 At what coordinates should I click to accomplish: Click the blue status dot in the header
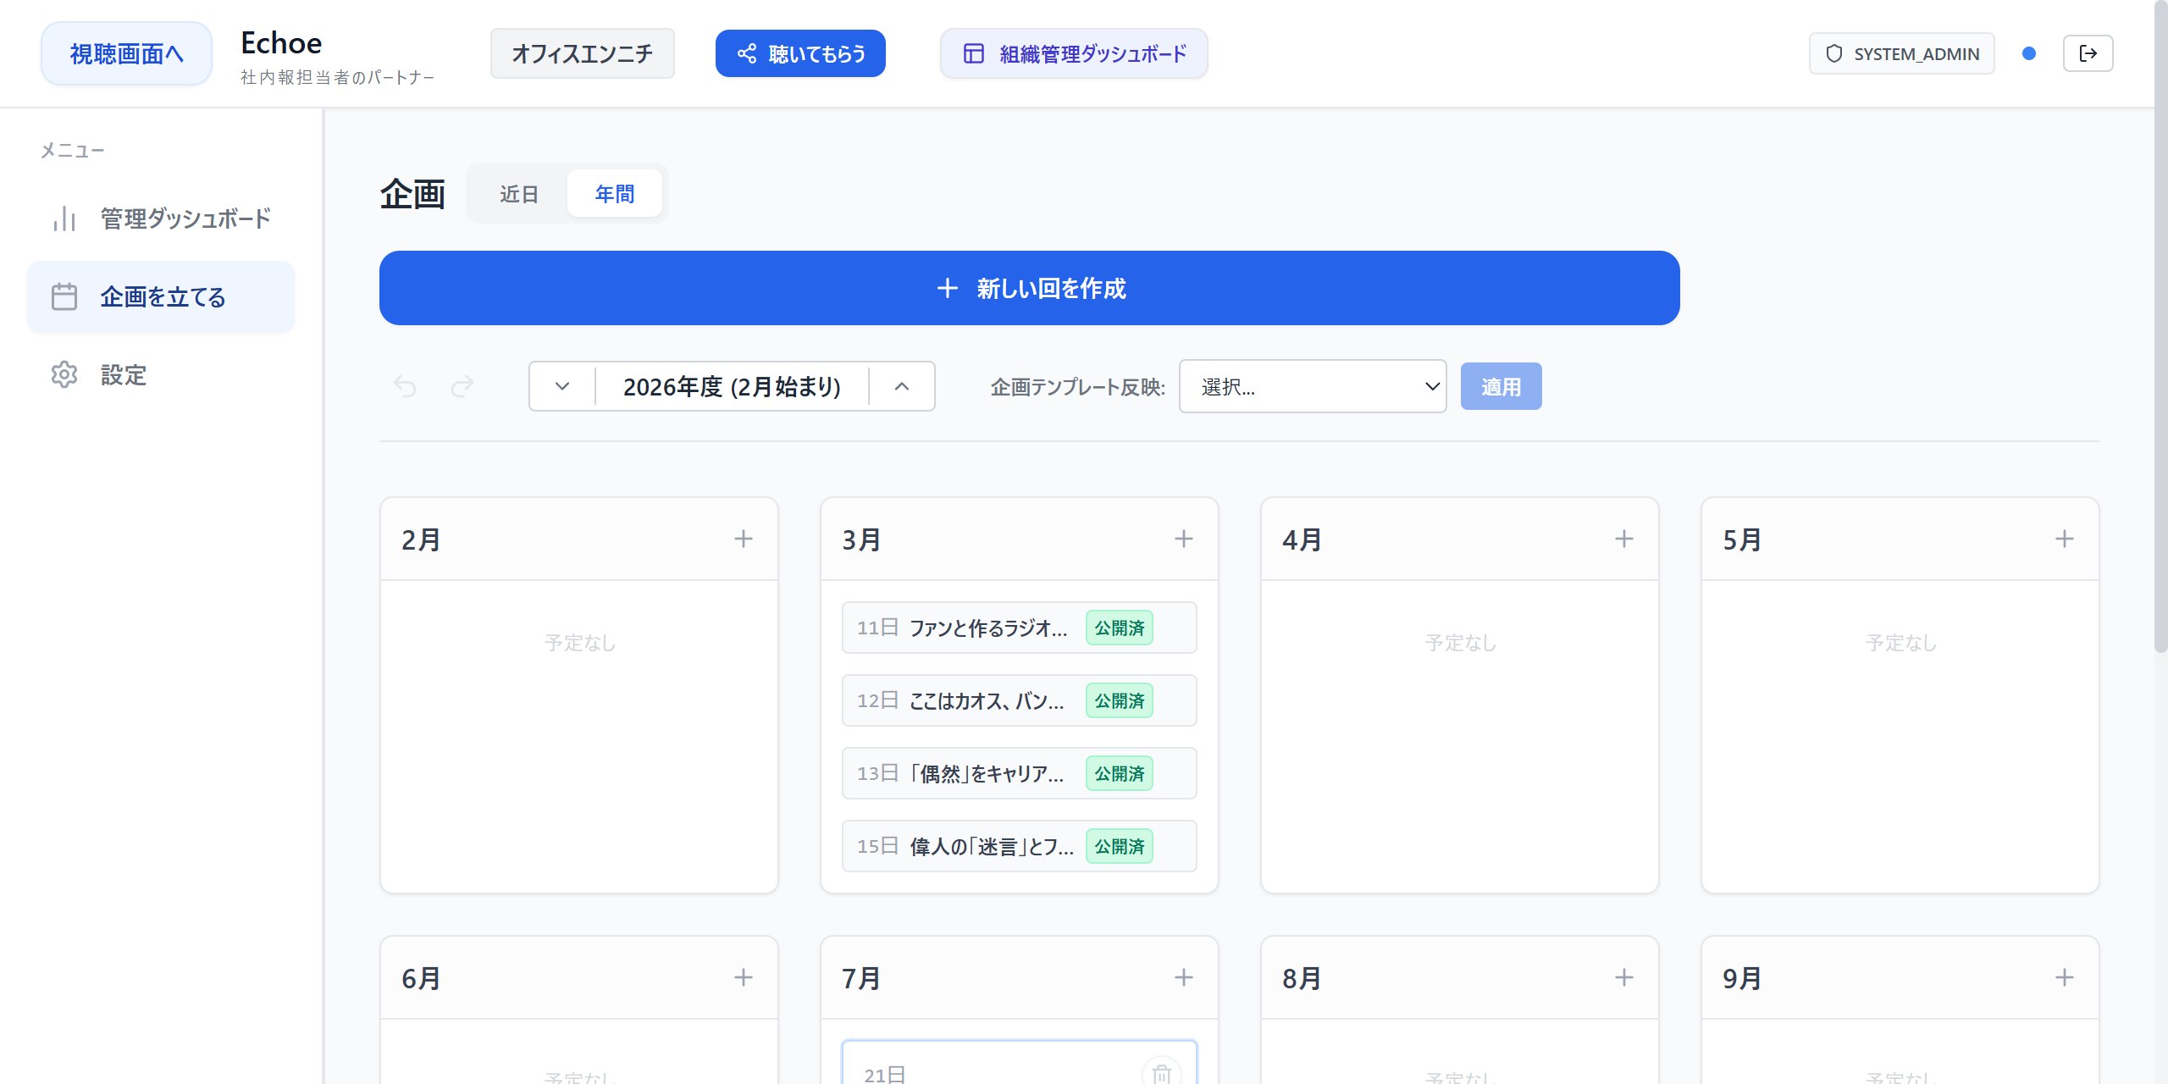pos(2029,53)
